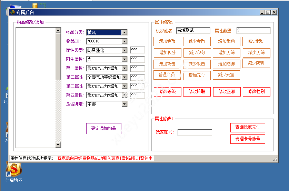
Task: Click the 增加防御 button
Action: click(x=227, y=64)
